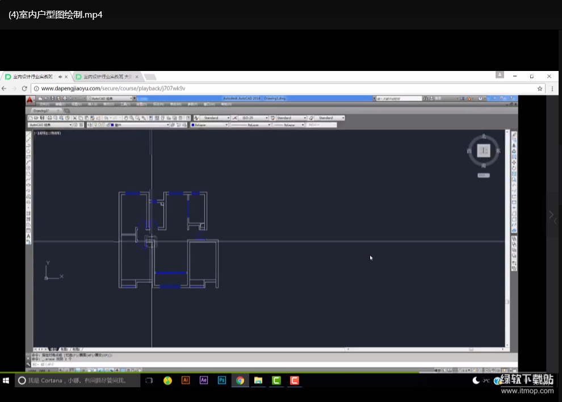Reload the page in the browser
Viewport: 562px width, 402px height.
[x=24, y=89]
